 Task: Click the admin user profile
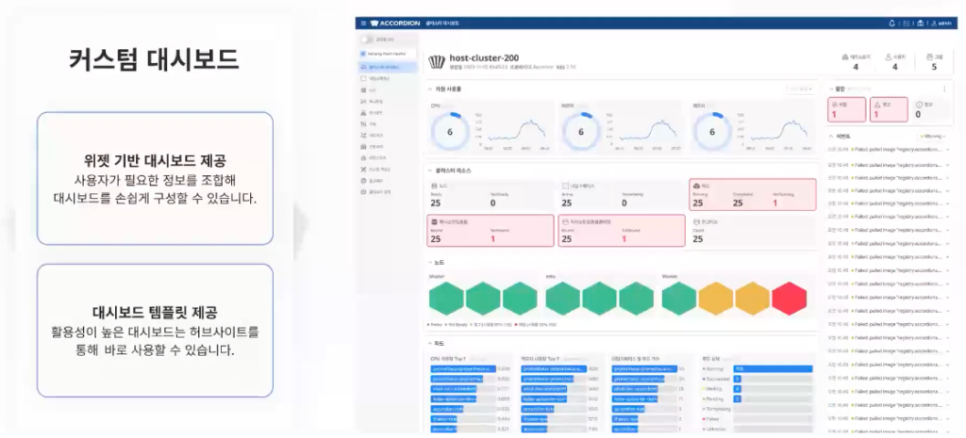tap(941, 24)
